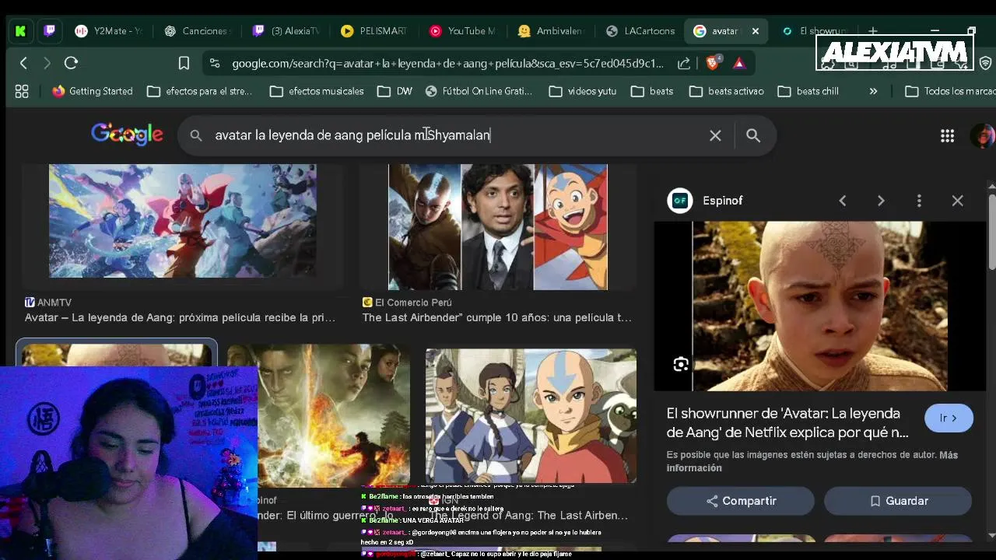Open the ANMTV Avatar movie image result

pyautogui.click(x=183, y=221)
